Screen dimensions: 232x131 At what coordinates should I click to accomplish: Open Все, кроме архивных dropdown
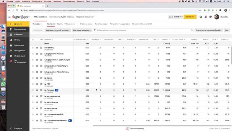(x=82, y=30)
